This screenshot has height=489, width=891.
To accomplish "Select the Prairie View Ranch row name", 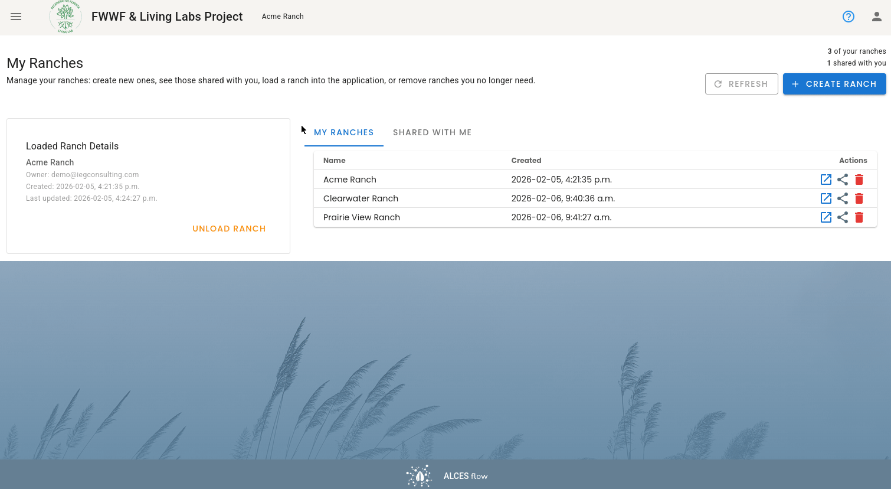I will coord(362,217).
